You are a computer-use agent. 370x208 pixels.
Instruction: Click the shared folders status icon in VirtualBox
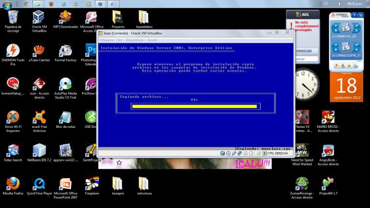[x=246, y=153]
